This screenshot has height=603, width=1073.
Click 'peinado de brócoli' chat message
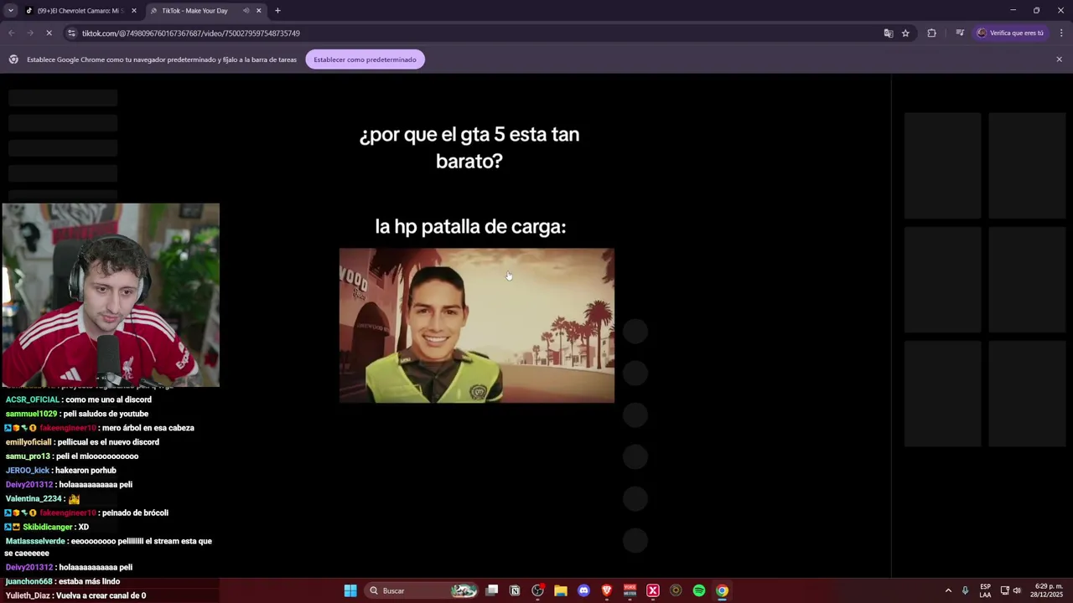click(135, 513)
